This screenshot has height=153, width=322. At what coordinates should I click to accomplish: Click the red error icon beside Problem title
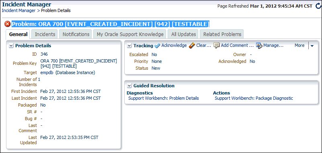(7, 24)
